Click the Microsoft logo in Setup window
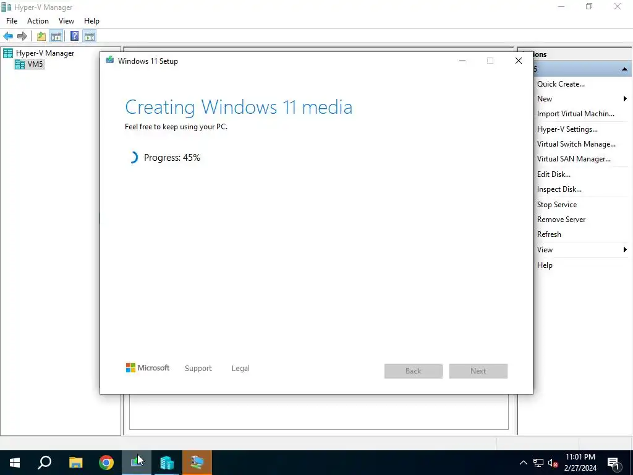Viewport: 633px width, 475px height. [148, 368]
